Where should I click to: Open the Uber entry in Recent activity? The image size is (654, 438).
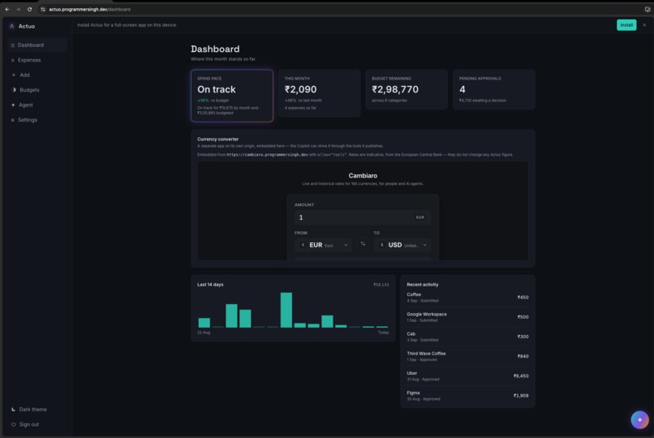pyautogui.click(x=467, y=376)
